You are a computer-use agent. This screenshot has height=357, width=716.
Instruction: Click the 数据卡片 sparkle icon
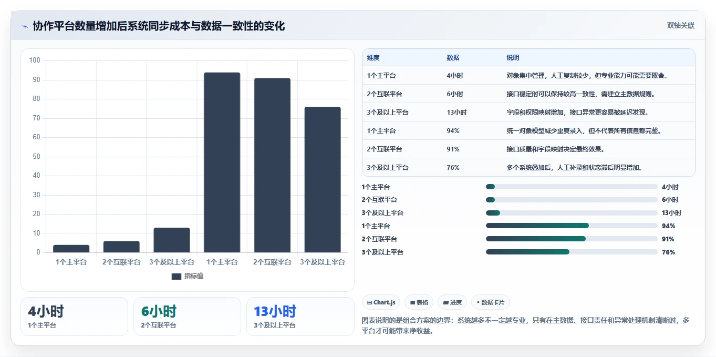click(x=479, y=303)
